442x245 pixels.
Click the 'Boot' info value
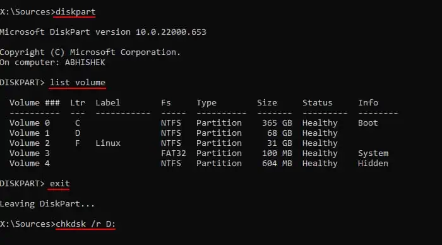(x=368, y=123)
